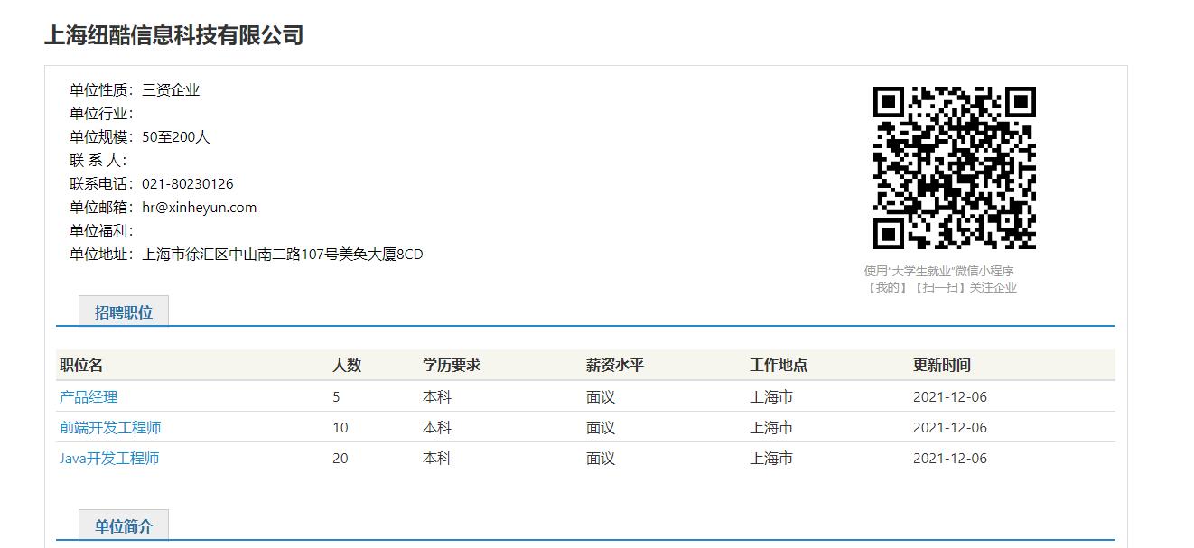Click the company title 上海纽酷信息科技有限公司

(173, 36)
